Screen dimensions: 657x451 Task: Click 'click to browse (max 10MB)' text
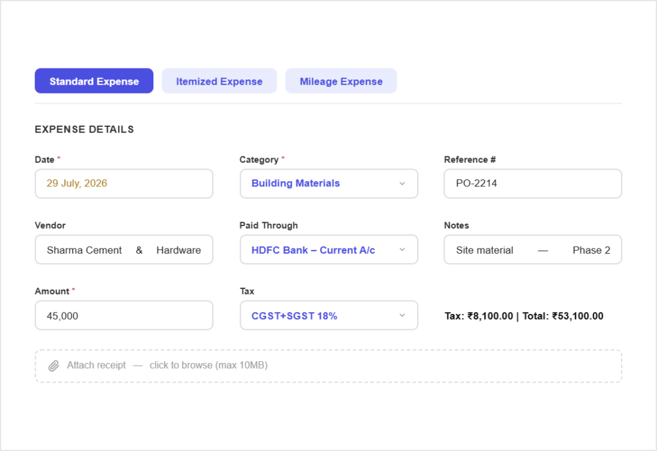click(209, 365)
